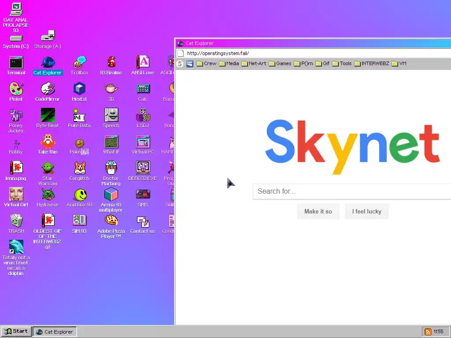This screenshot has height=338, width=451.
Task: Click the Cat Explorer title bar icon
Action: coord(181,44)
